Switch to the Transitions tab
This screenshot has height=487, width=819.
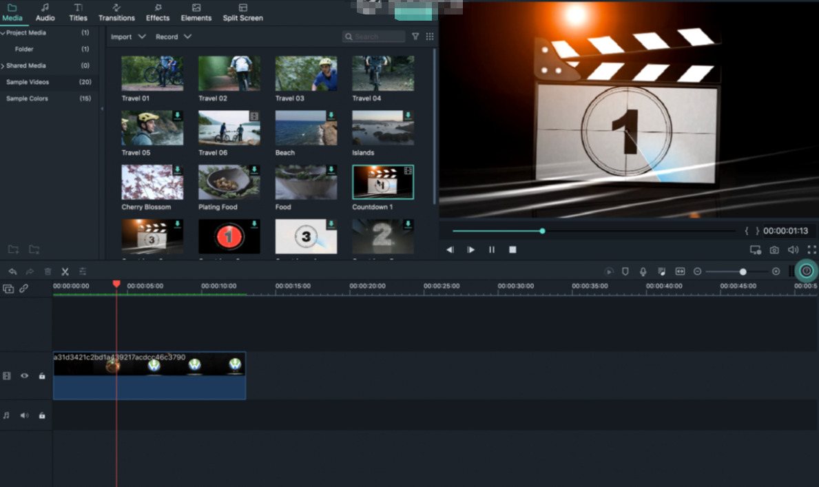pyautogui.click(x=116, y=12)
